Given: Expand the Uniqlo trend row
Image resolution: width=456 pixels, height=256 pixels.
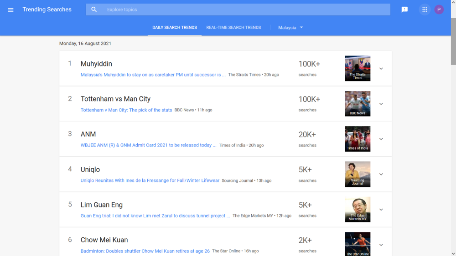Looking at the screenshot, I should point(381,174).
